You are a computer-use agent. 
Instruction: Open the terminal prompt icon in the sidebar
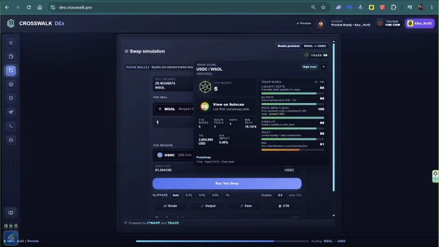pyautogui.click(x=11, y=126)
